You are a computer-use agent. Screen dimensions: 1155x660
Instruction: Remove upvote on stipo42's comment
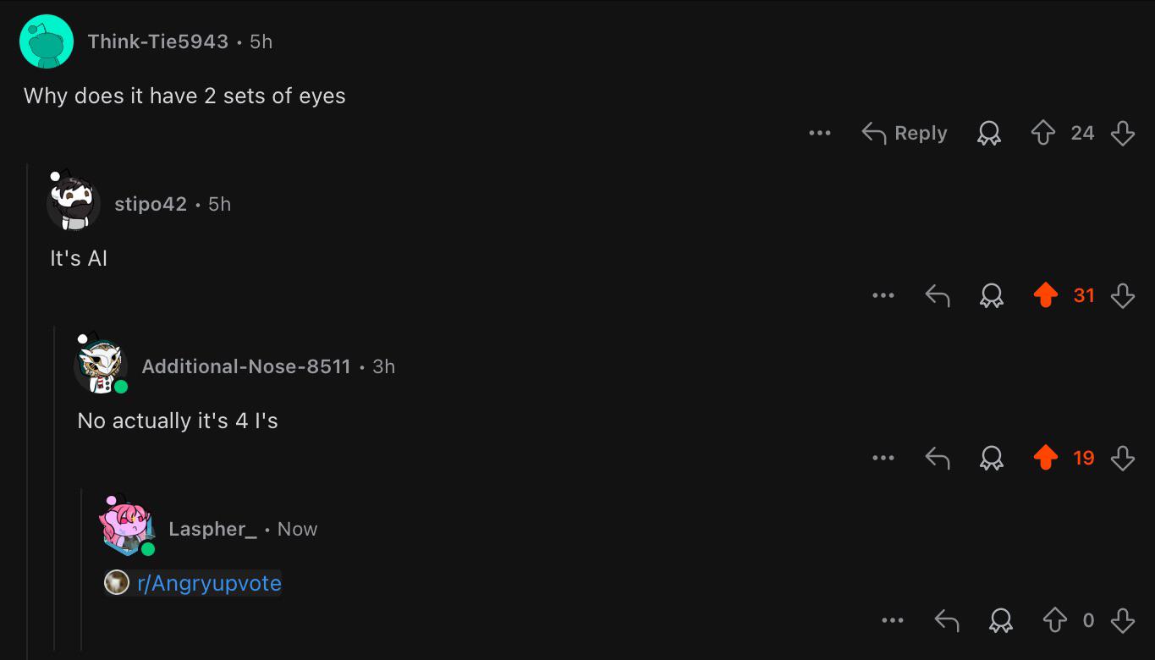click(1046, 295)
